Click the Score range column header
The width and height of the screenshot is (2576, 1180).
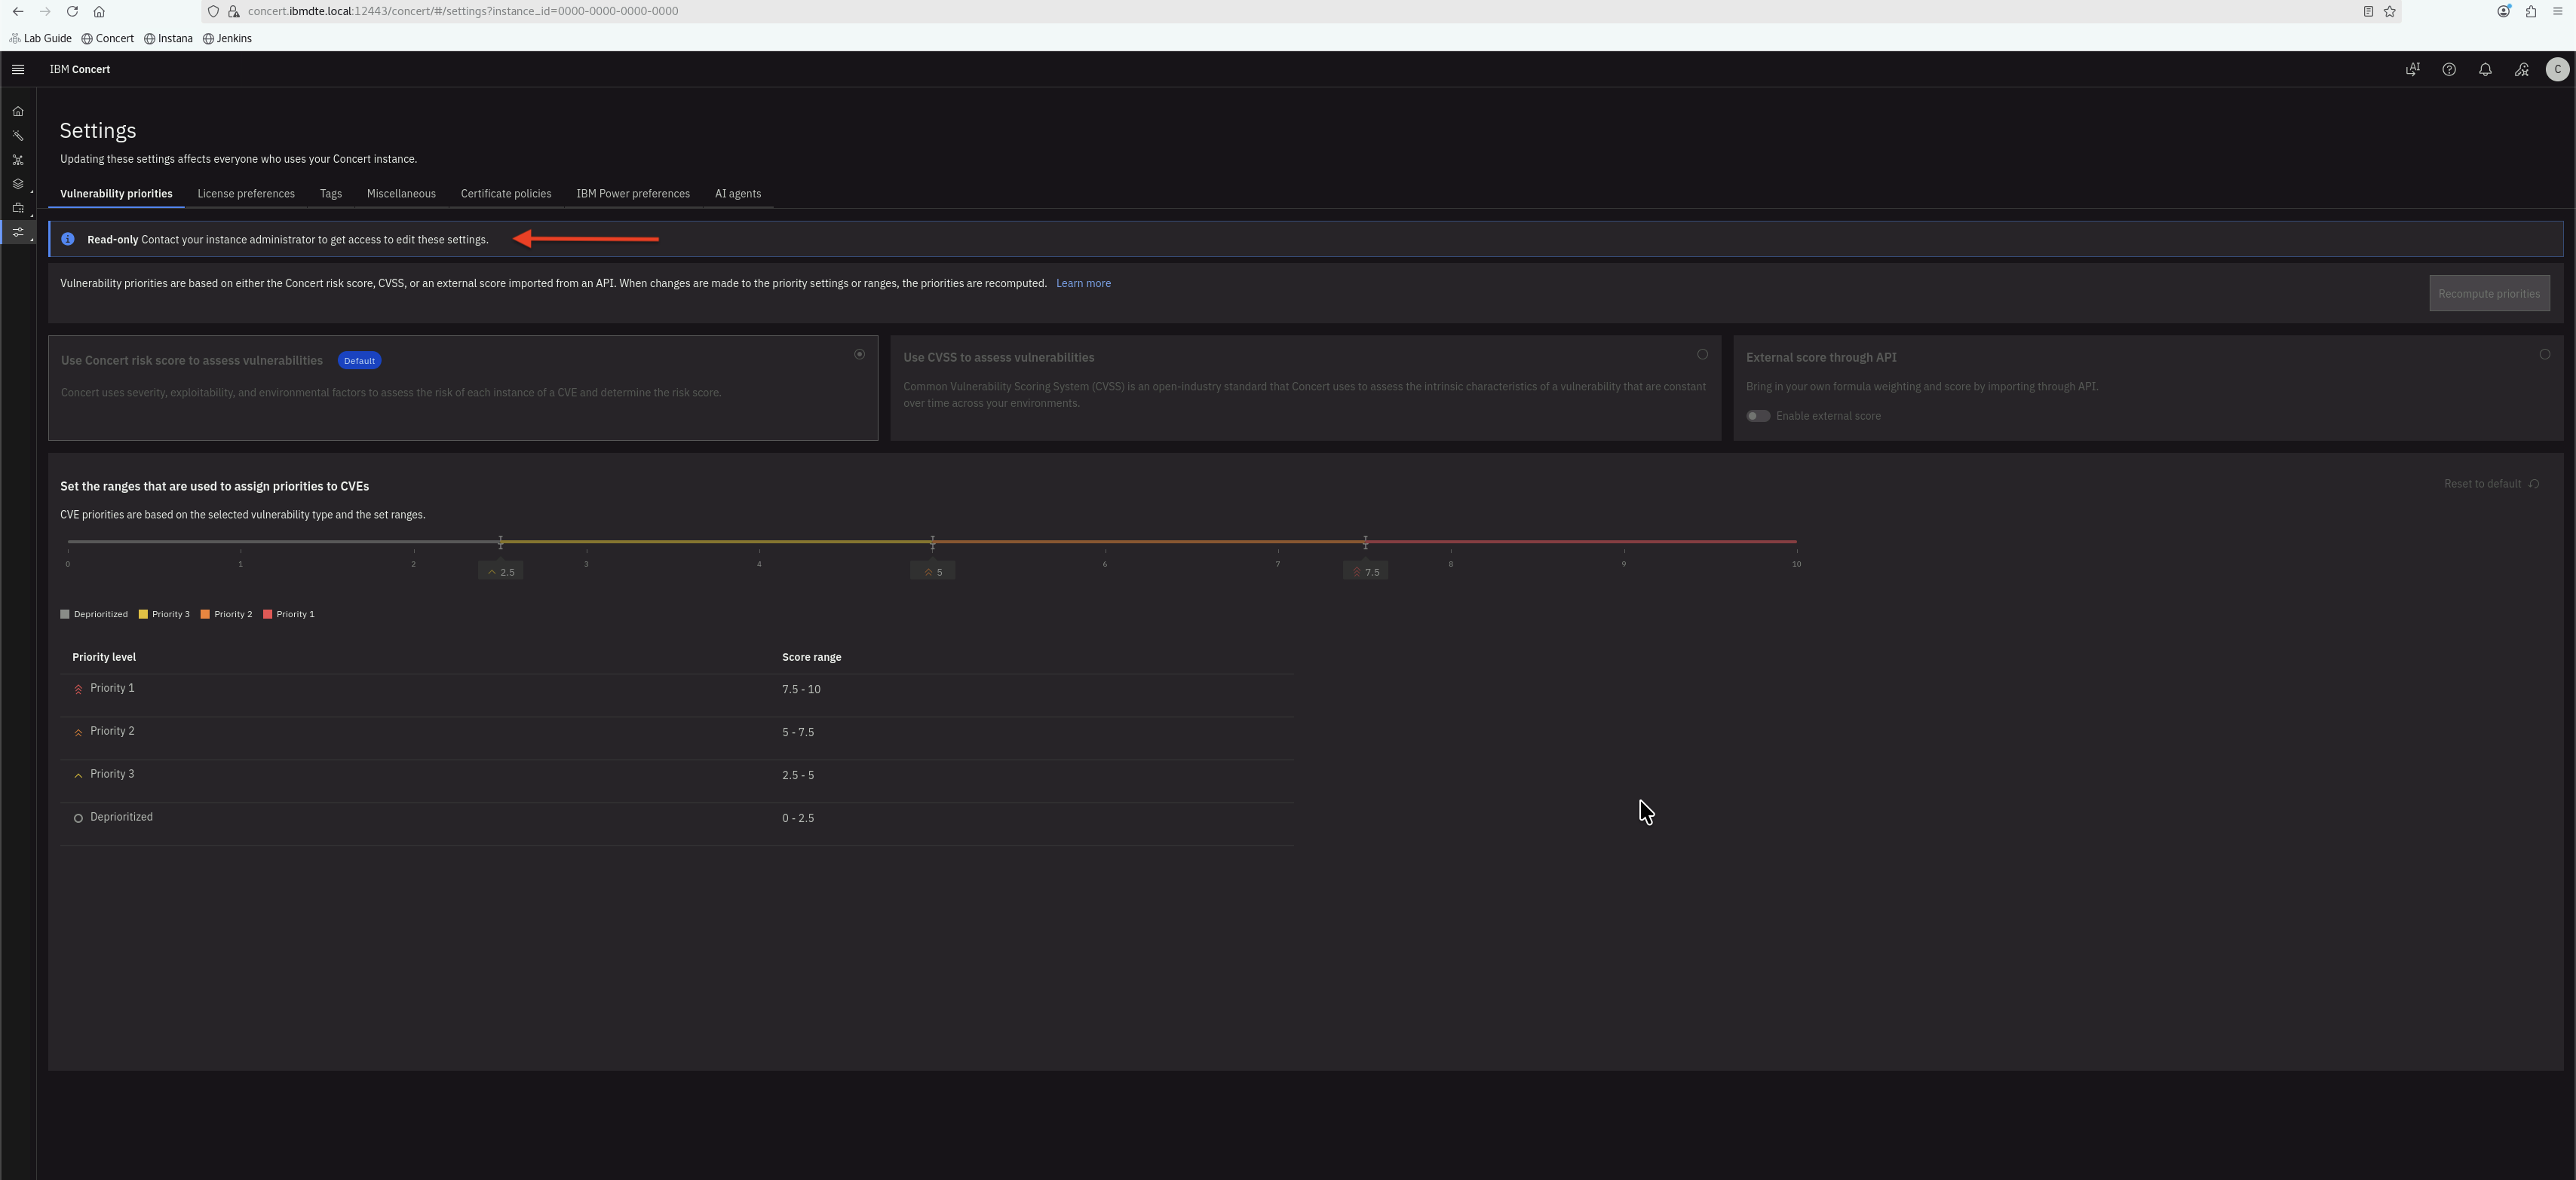click(x=811, y=658)
